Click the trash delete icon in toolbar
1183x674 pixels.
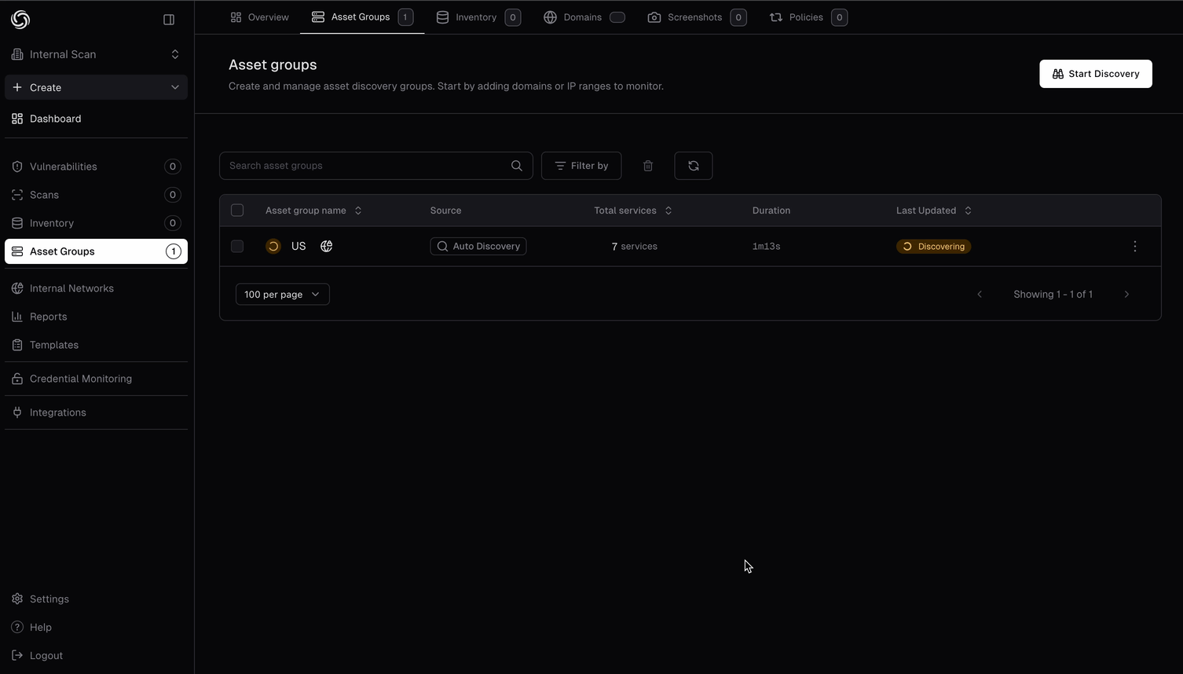point(648,166)
